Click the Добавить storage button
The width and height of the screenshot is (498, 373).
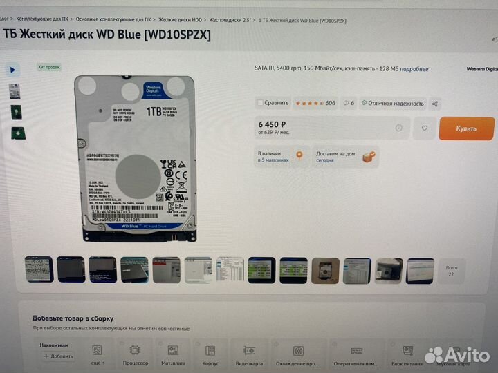(58, 356)
